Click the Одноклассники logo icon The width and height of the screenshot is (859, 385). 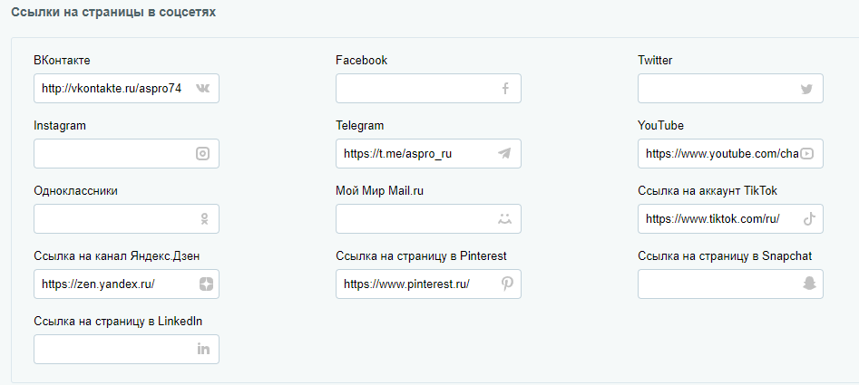pyautogui.click(x=204, y=218)
